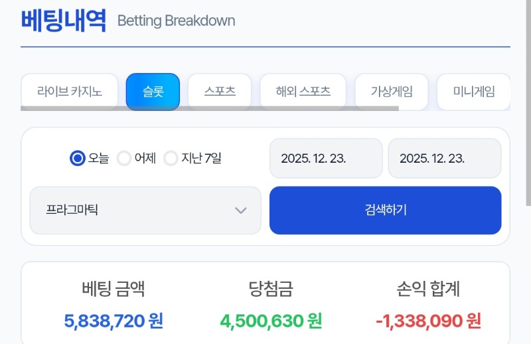Screen dimensions: 531x344
Task: Click the 베팅 금액 amount 5,838,720 원
Action: [114, 321]
